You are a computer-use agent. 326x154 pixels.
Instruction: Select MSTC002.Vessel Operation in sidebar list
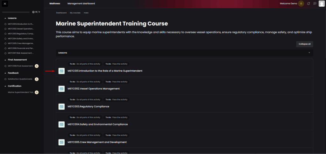(21, 29)
